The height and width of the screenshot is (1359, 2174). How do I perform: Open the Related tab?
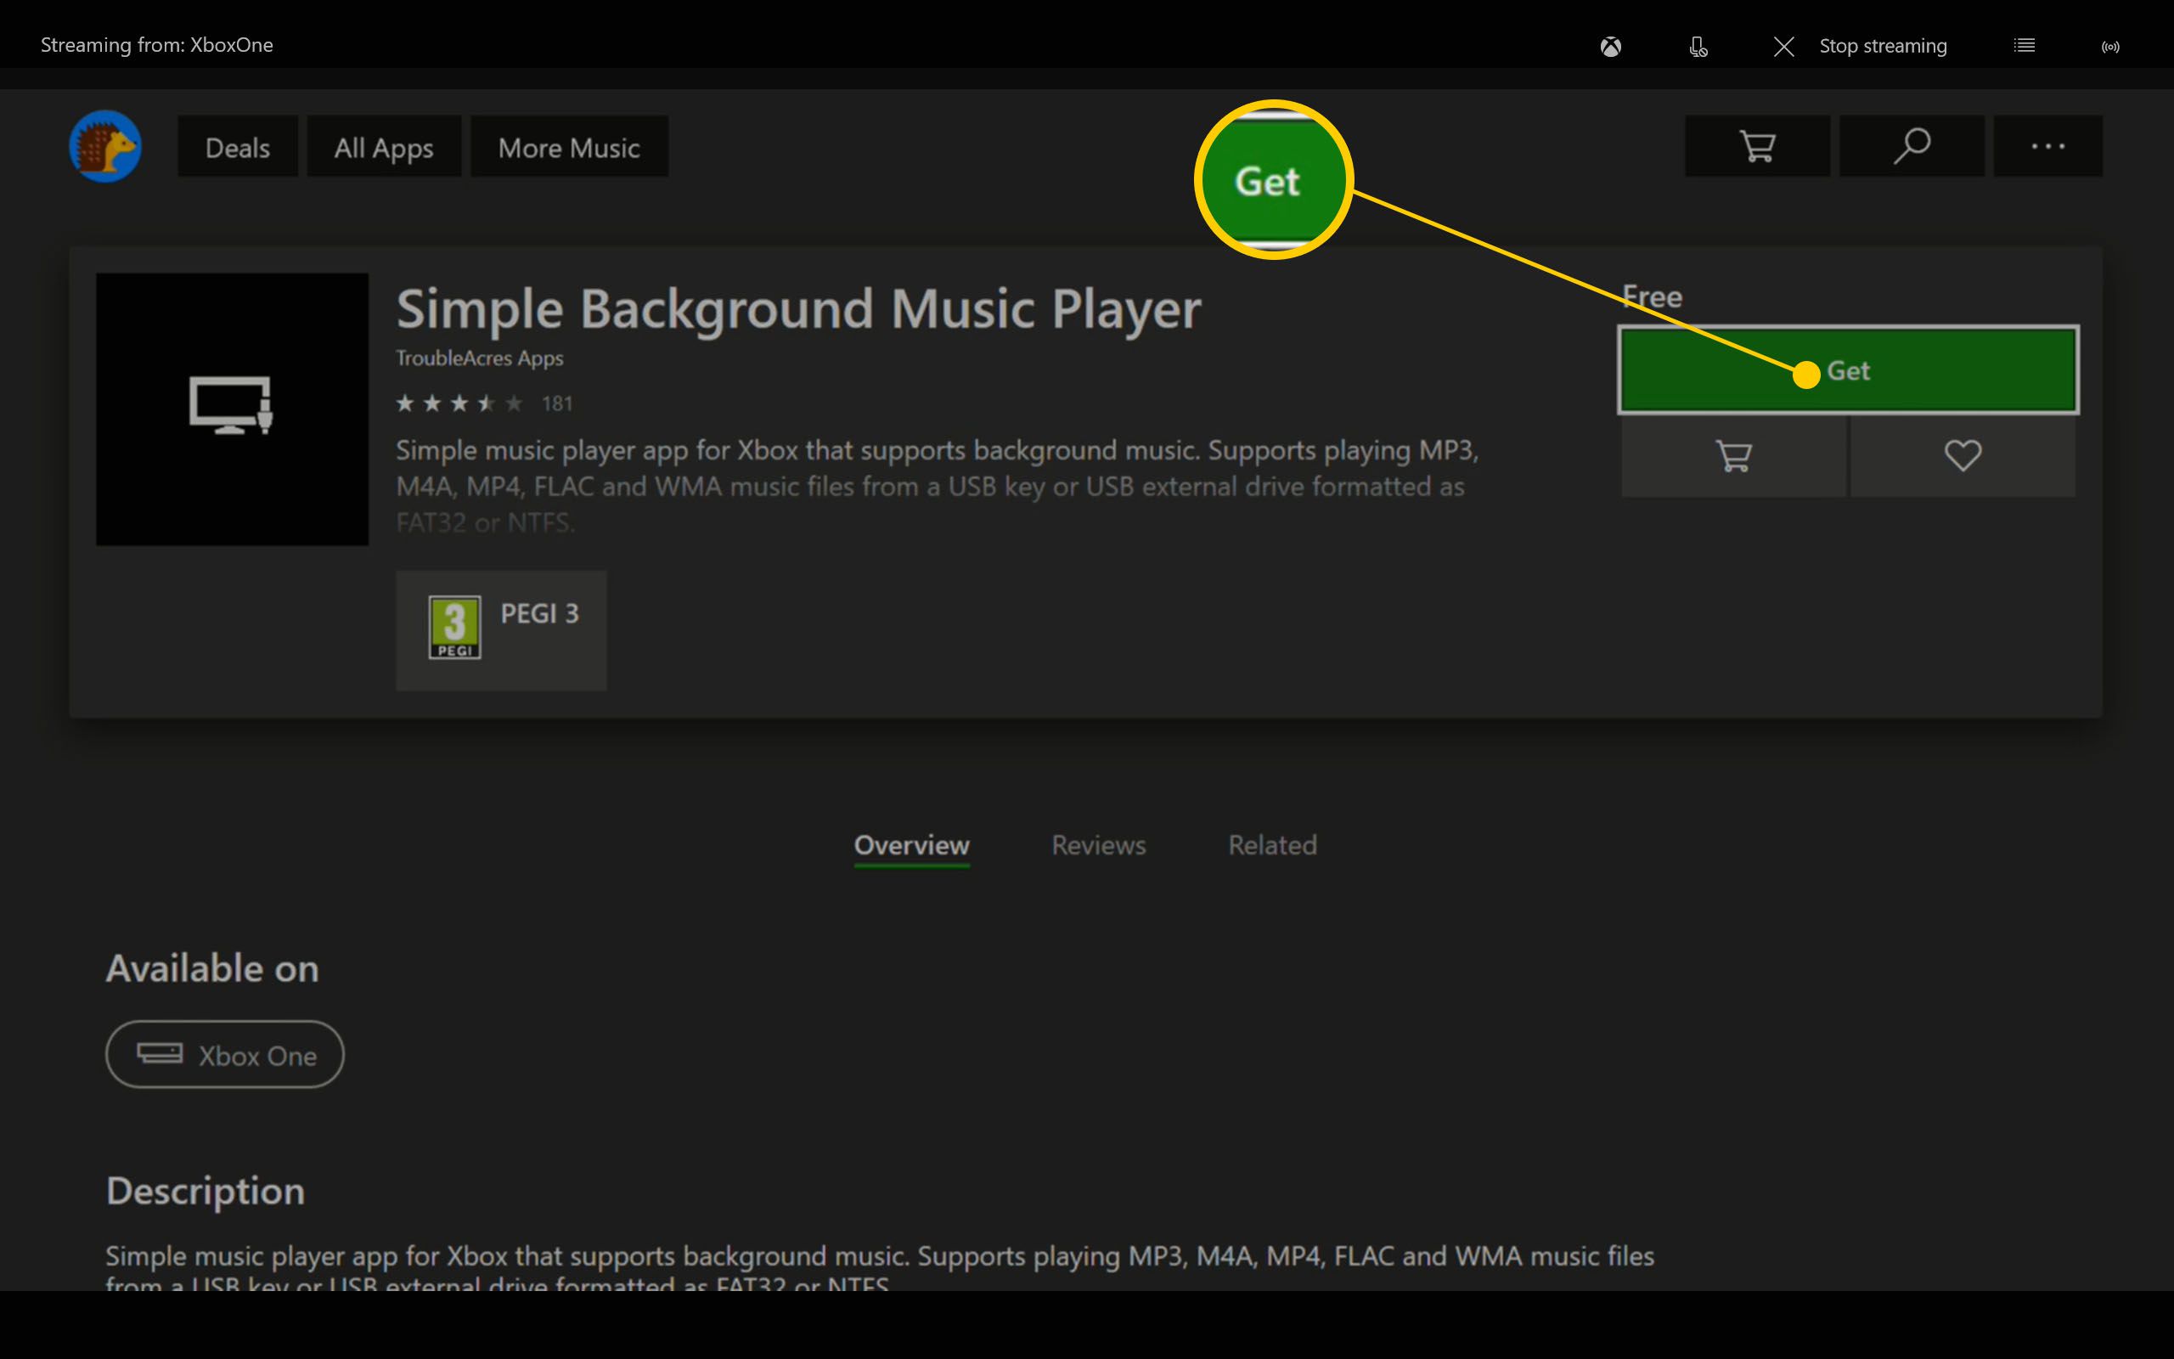click(x=1271, y=844)
